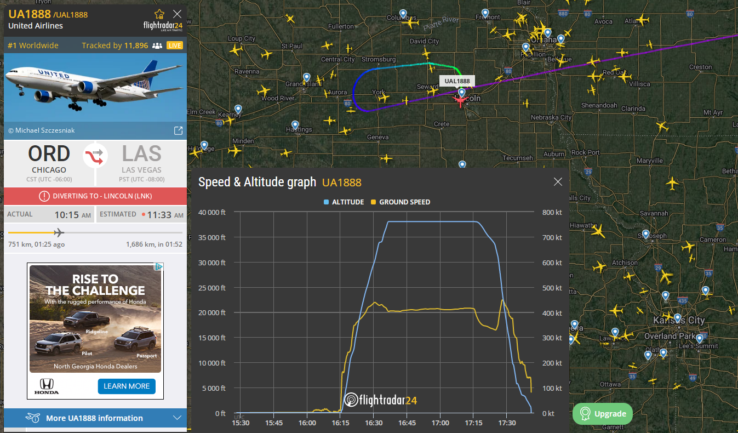Click the Lincoln airport pin under UAL1888 label
Image resolution: width=738 pixels, height=433 pixels.
461,93
